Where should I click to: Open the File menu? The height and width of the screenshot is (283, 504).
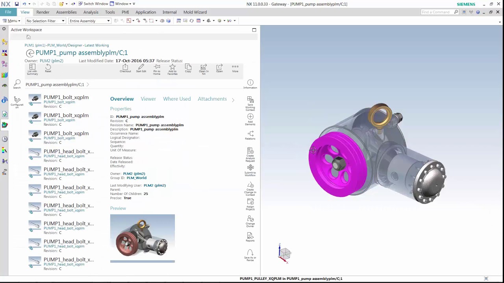(8, 12)
